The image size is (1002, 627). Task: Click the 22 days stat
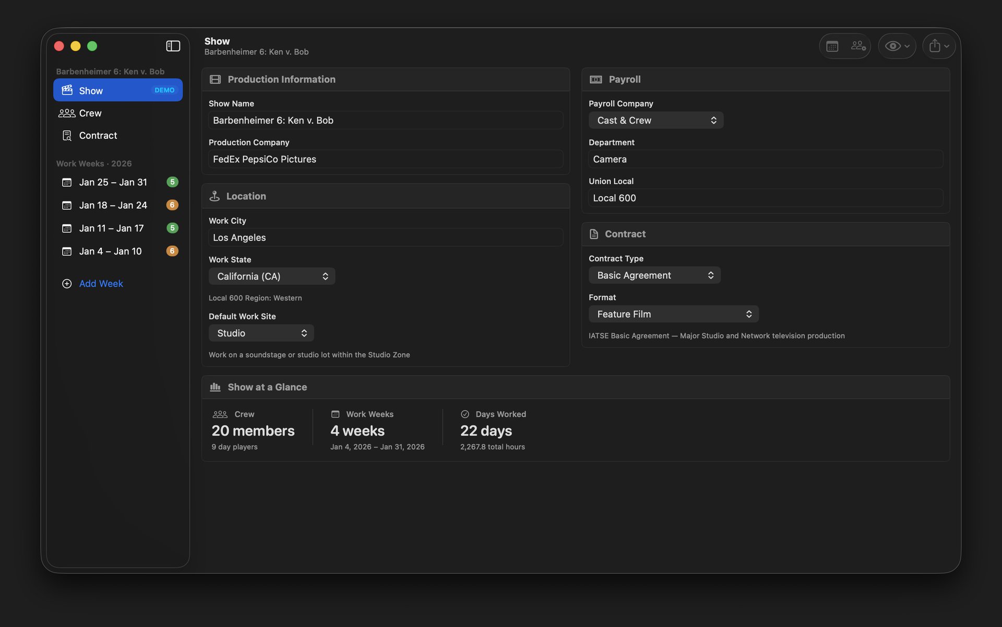[486, 431]
